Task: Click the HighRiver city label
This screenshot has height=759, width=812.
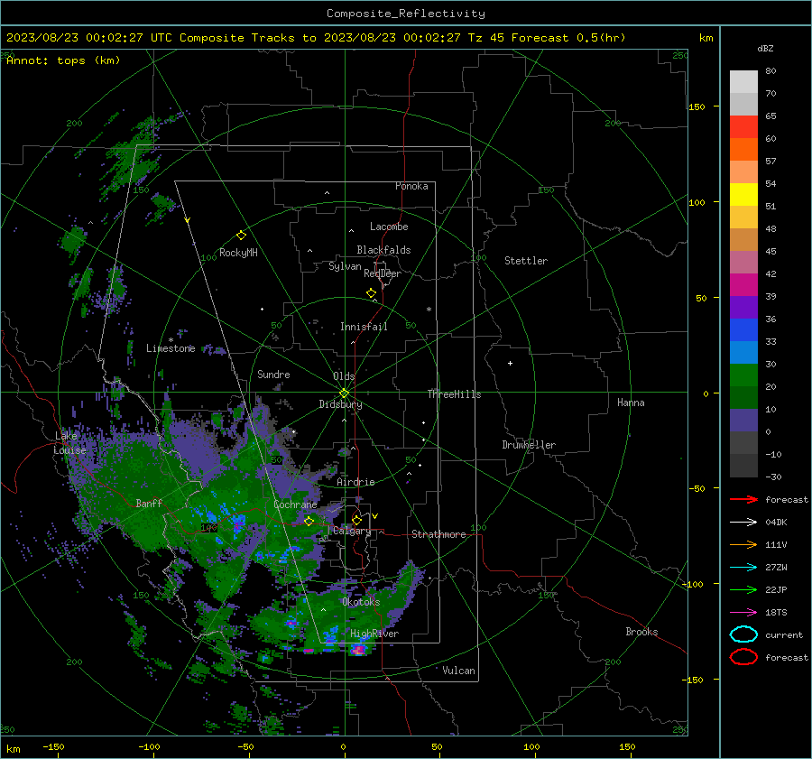Action: [374, 634]
